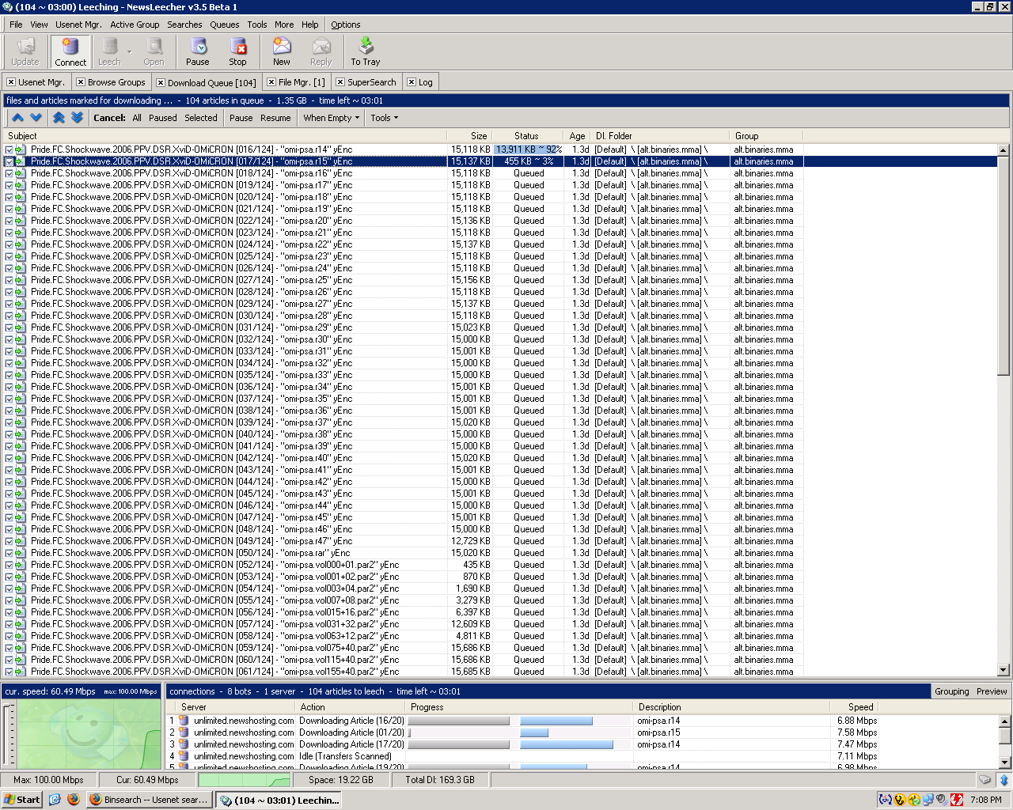The image size is (1013, 810).
Task: Click the Leech toolbar icon
Action: [109, 52]
